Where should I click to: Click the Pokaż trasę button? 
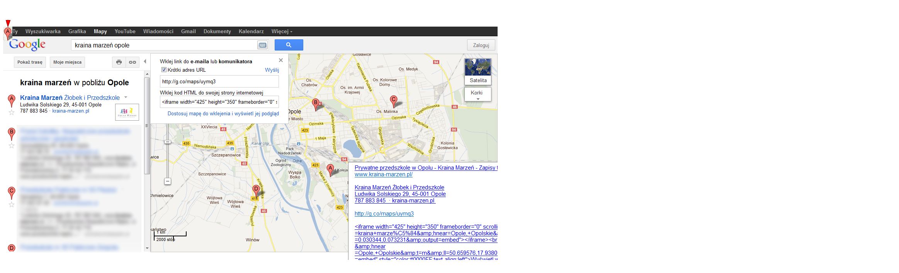[30, 62]
